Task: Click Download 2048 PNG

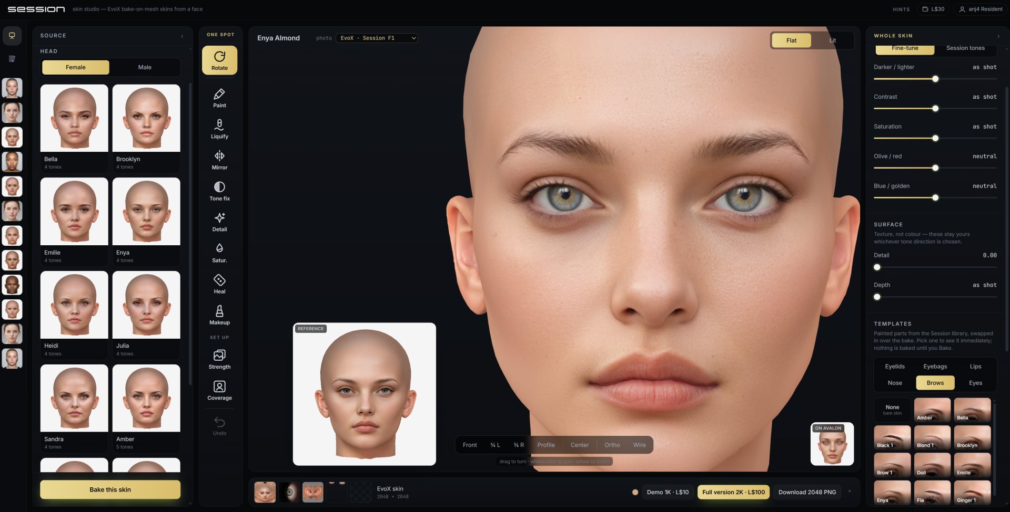Action: point(807,492)
